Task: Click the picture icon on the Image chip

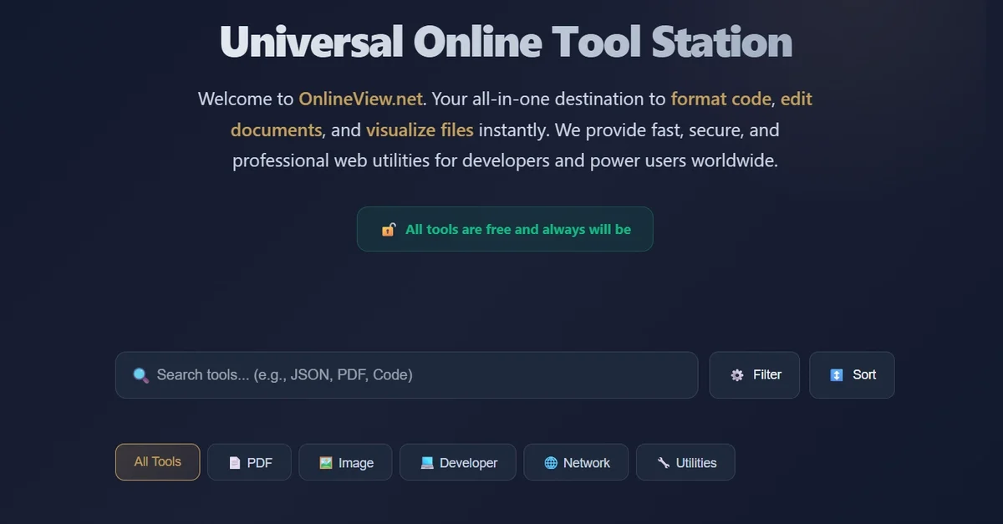Action: [323, 461]
